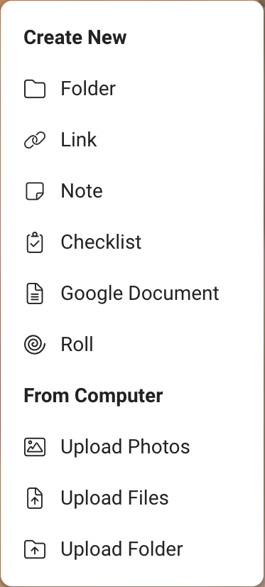265x587 pixels.
Task: Click the folder icon beside Folder
Action: click(x=35, y=89)
